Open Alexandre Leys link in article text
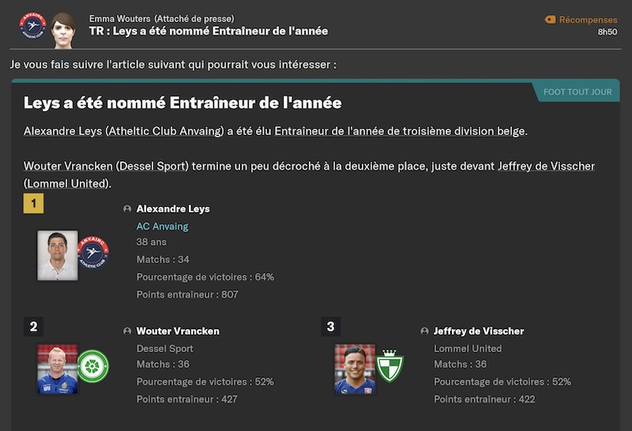This screenshot has height=431, width=632. click(63, 131)
